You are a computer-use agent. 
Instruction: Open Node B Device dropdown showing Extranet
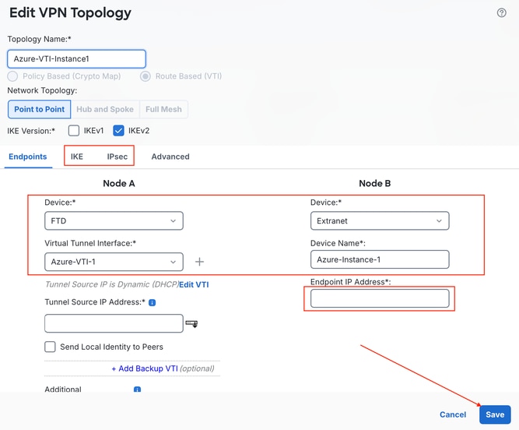click(380, 220)
